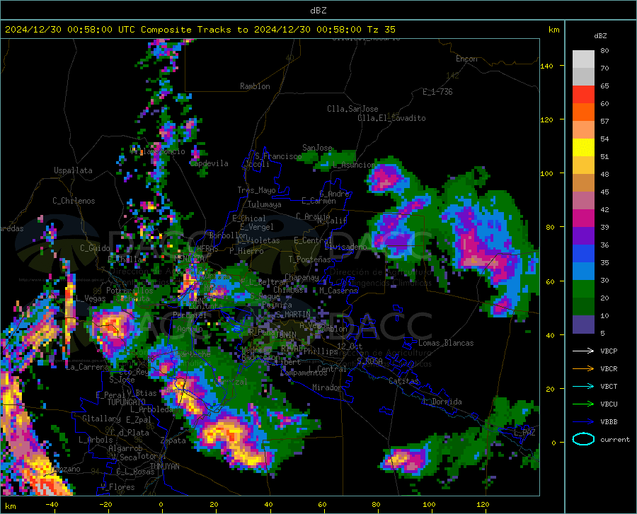Viewport: 637px width, 514px height.
Task: Click the TUPUNGATO place label
Action: 127,402
